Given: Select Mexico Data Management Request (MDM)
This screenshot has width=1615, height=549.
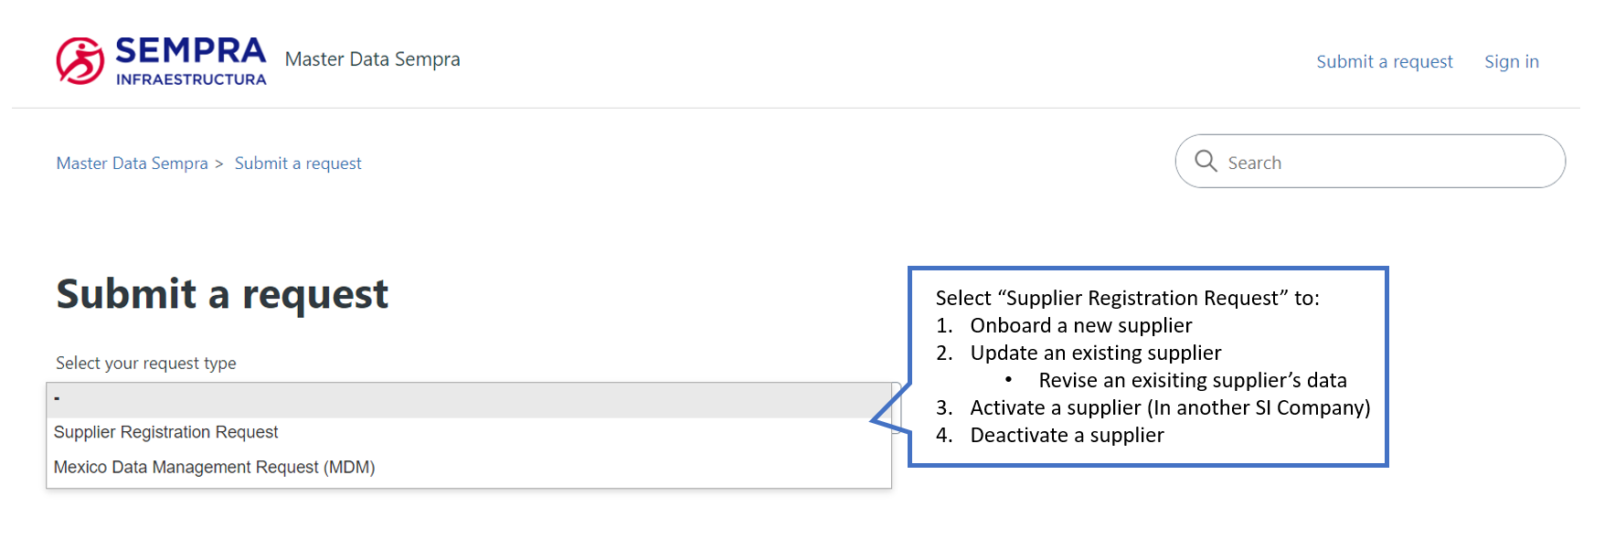Looking at the screenshot, I should point(214,467).
